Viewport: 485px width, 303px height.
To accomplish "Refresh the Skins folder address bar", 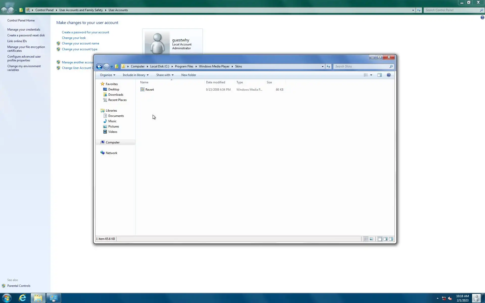I will 328,66.
